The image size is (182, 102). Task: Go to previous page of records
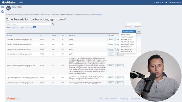[132, 24]
